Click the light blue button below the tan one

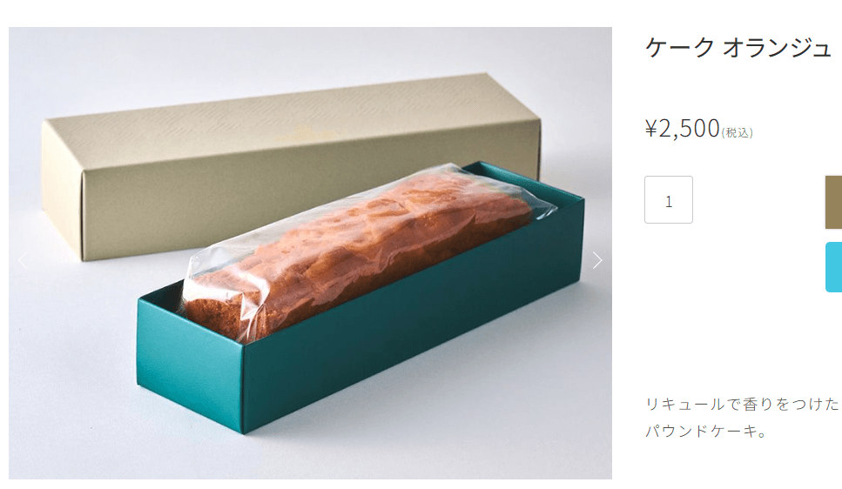[x=833, y=267]
